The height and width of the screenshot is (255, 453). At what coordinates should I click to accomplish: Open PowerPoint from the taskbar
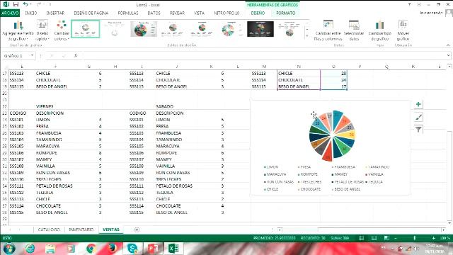[153, 249]
